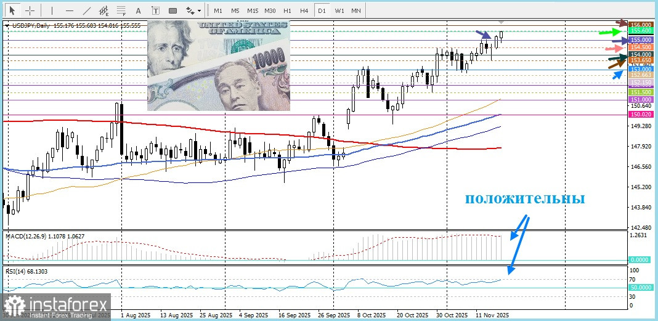
Task: Pick the Equidistant Channel tool
Action: (104, 10)
